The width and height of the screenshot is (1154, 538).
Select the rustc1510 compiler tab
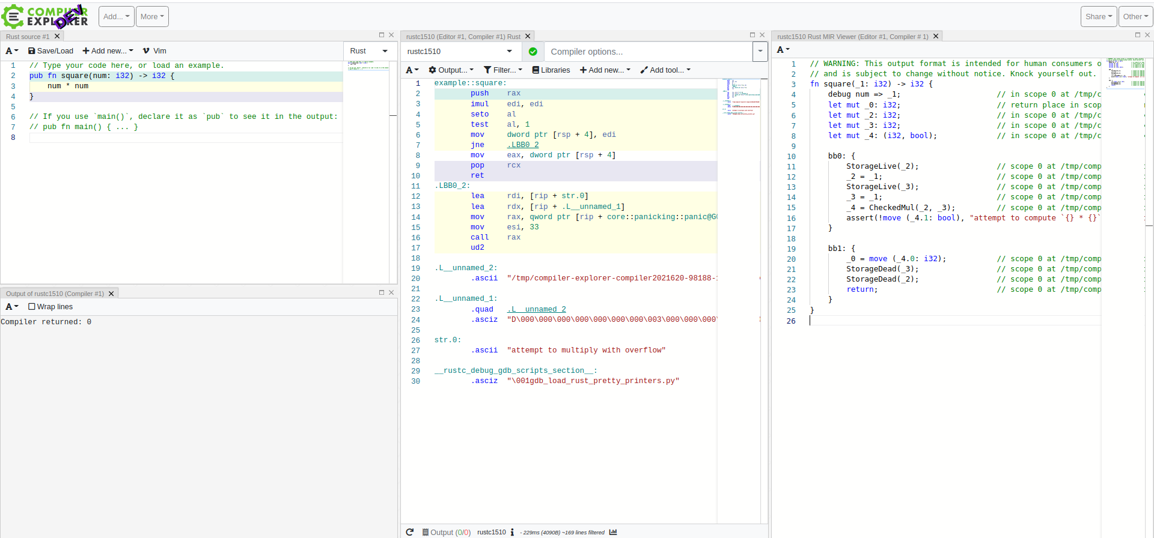click(x=463, y=37)
